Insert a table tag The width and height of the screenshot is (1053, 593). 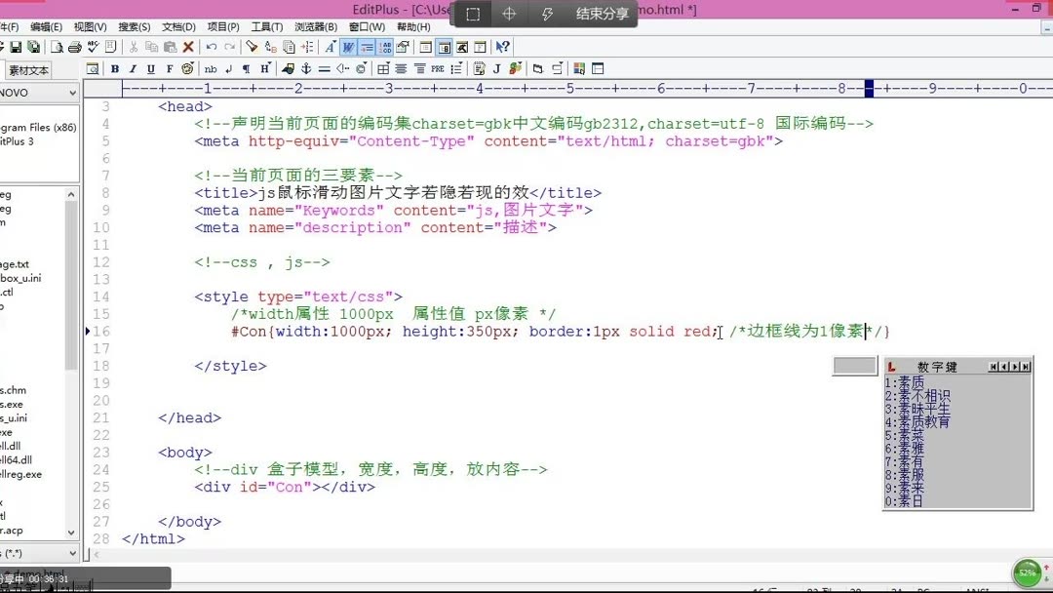click(380, 68)
